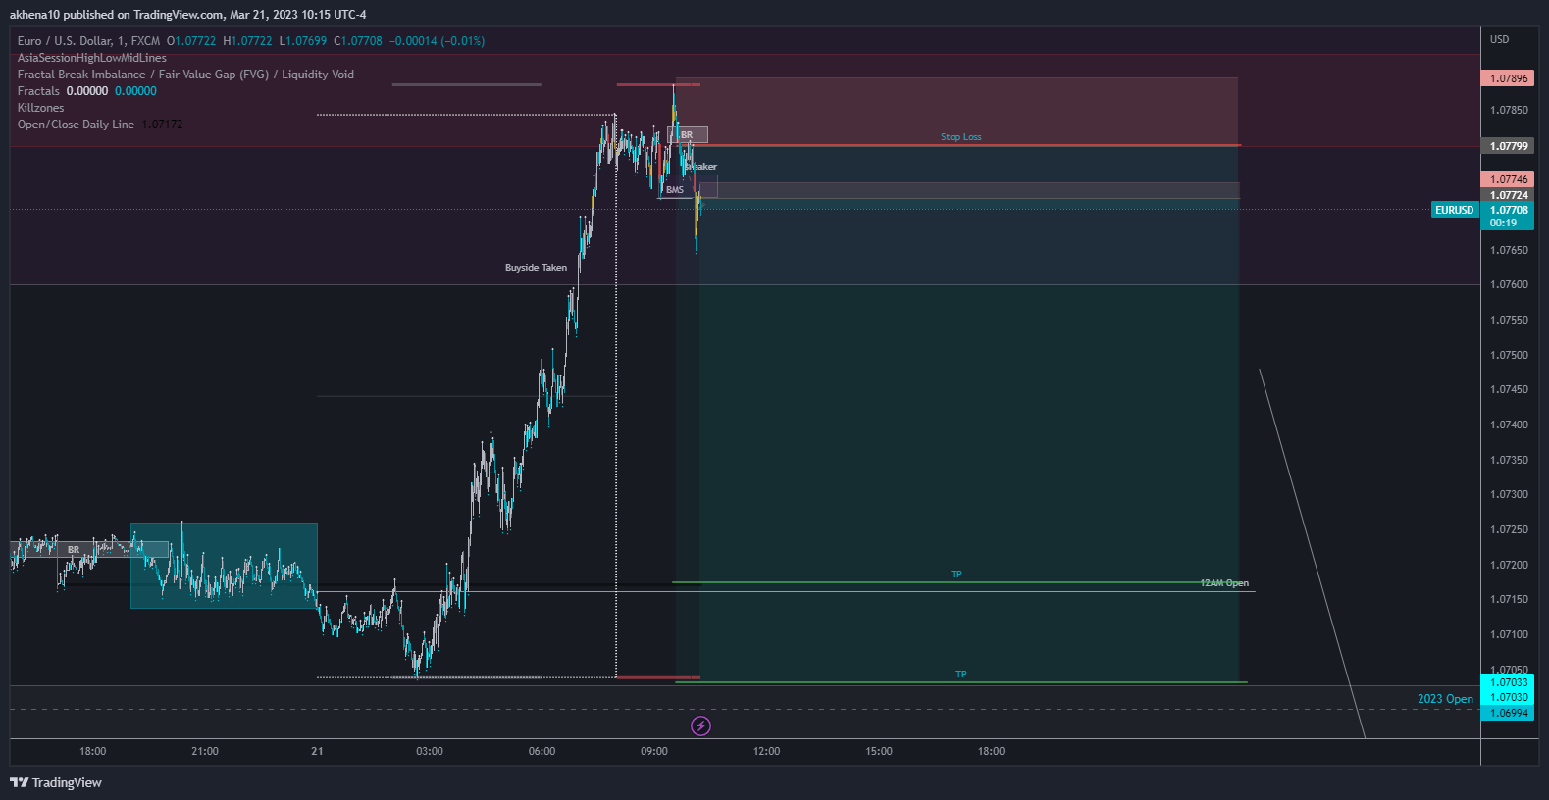Click the change value -0.00014 (-0.01%)
This screenshot has width=1549, height=800.
(x=438, y=41)
